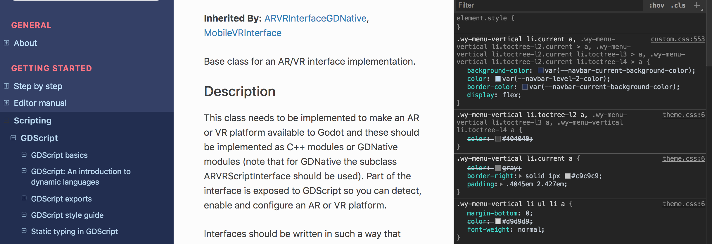Open custom.css line 553 source link
Screen dimensions: 712x244
tap(678, 39)
